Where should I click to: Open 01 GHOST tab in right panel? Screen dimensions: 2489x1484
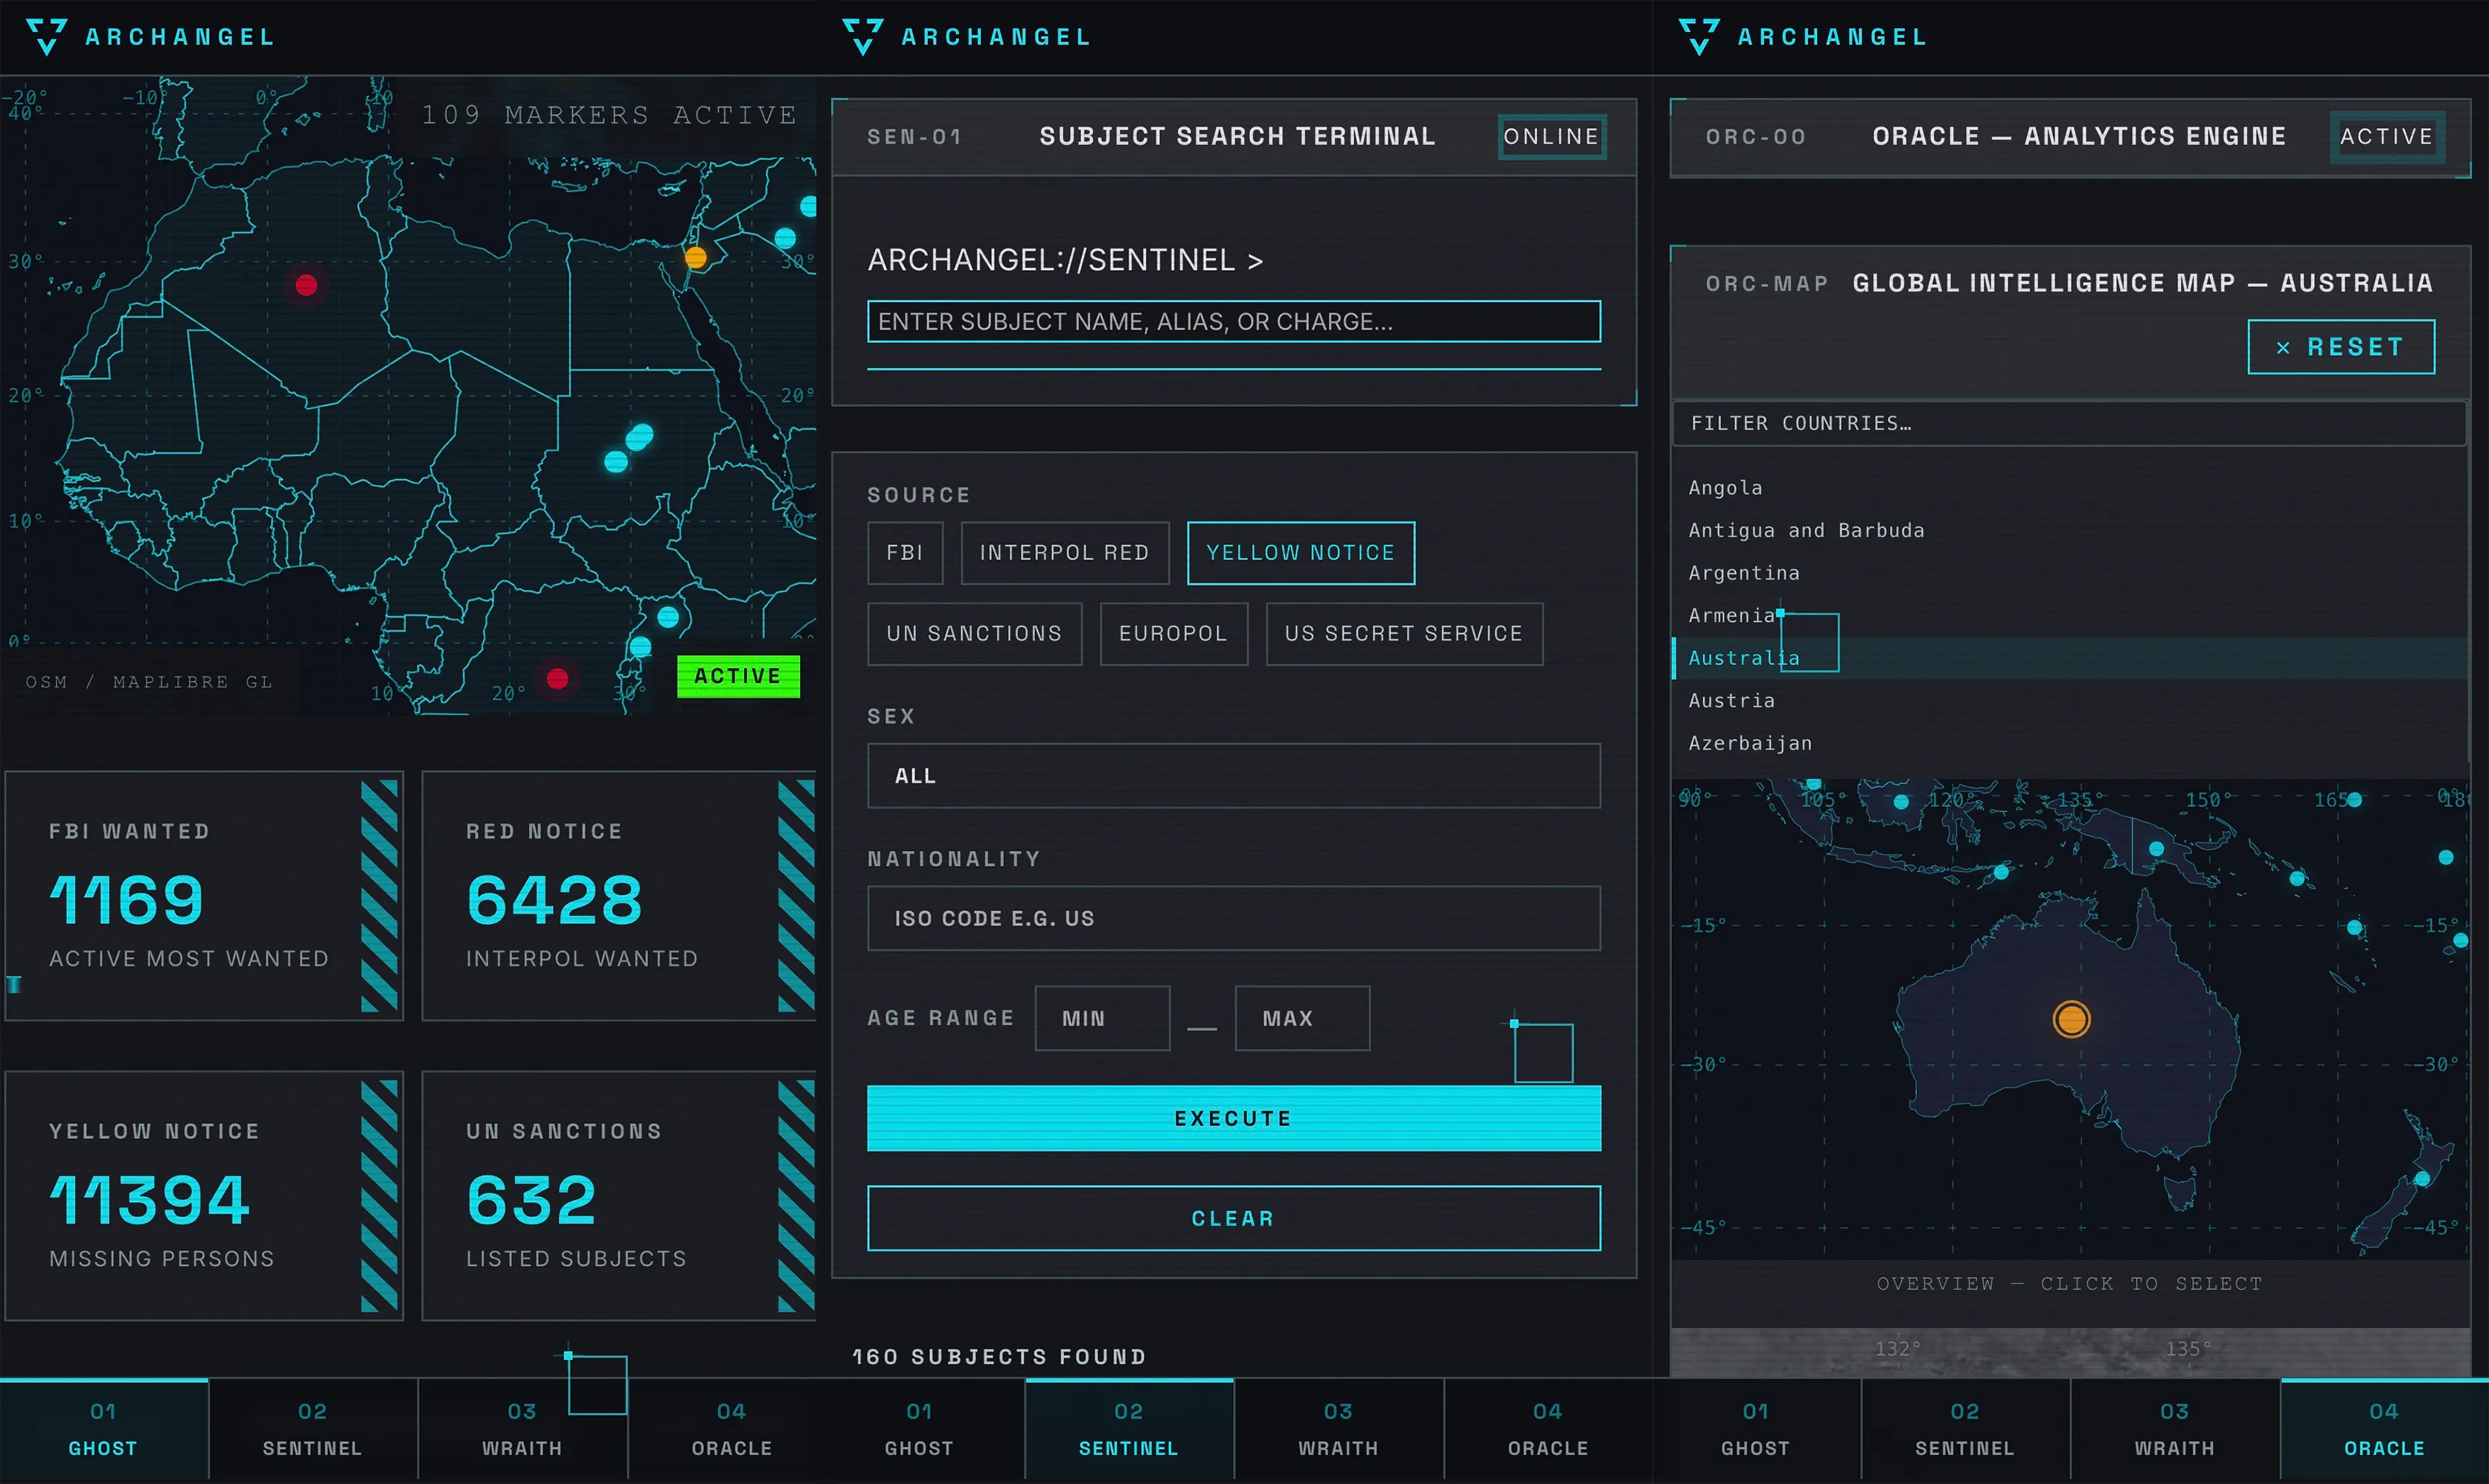click(1756, 1430)
